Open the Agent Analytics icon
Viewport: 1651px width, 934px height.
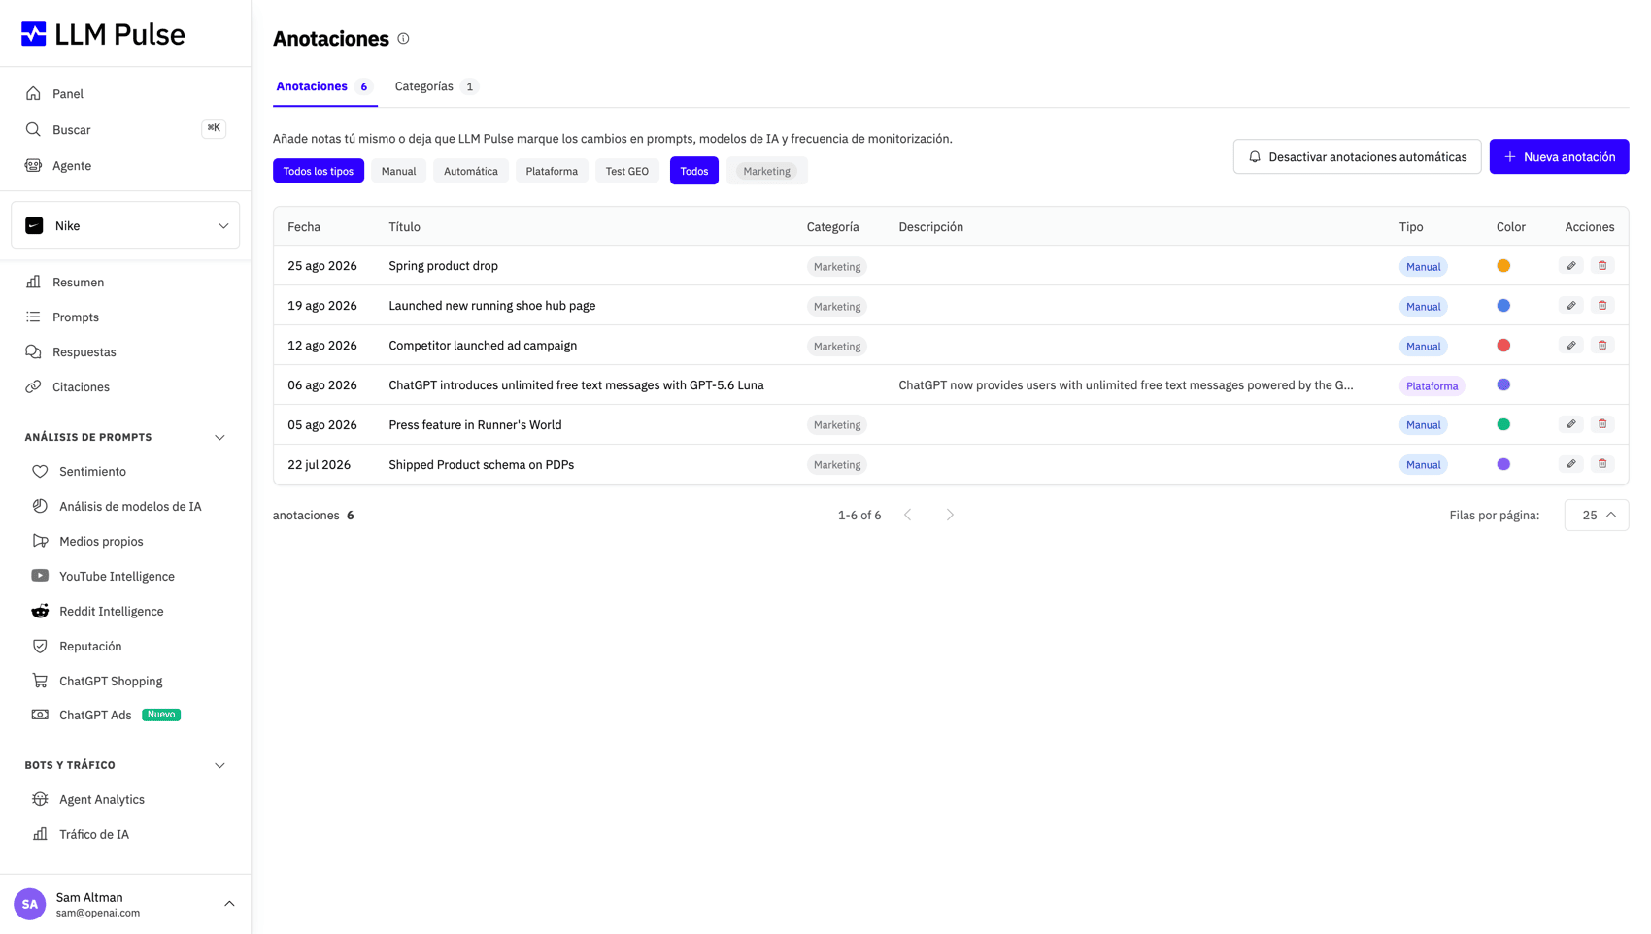point(40,799)
